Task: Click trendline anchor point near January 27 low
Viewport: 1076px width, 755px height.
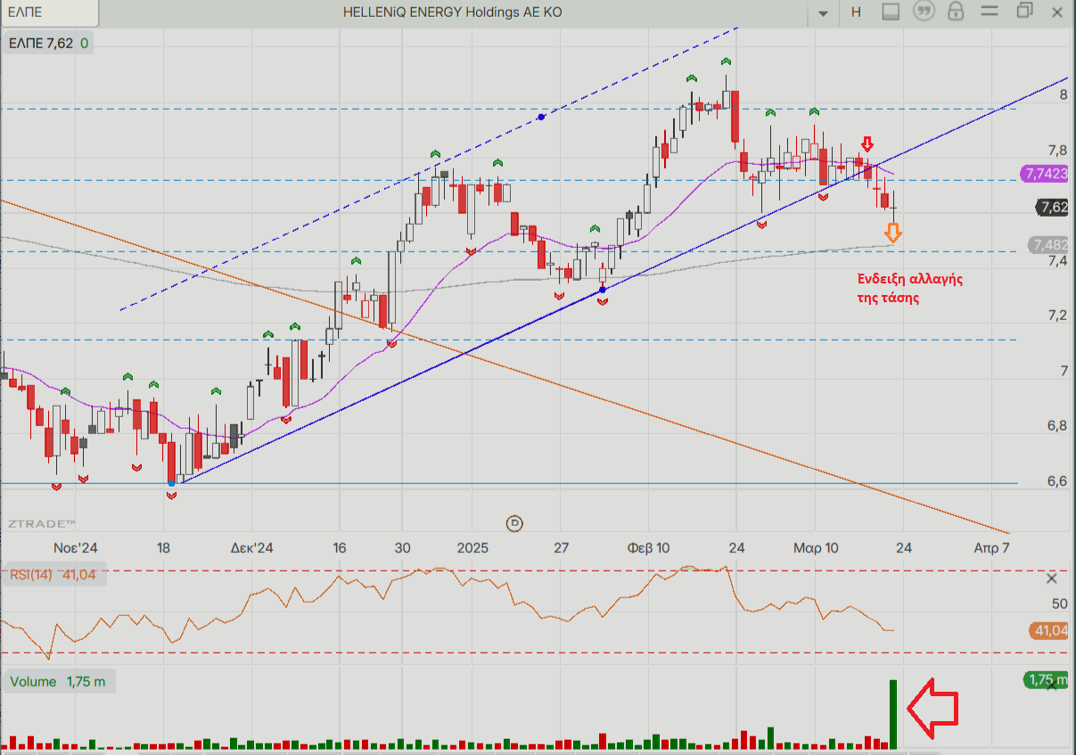Action: pos(603,289)
